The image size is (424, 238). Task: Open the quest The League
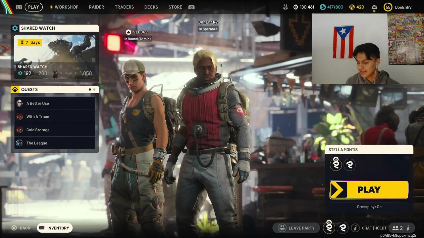click(x=55, y=143)
